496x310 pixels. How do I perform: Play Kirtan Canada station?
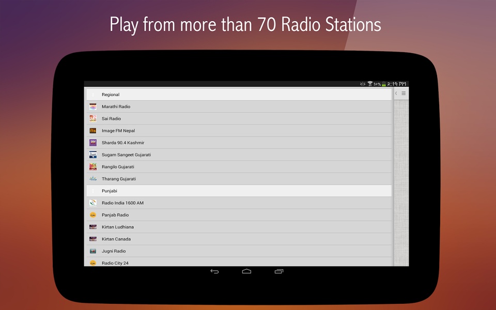pos(239,239)
